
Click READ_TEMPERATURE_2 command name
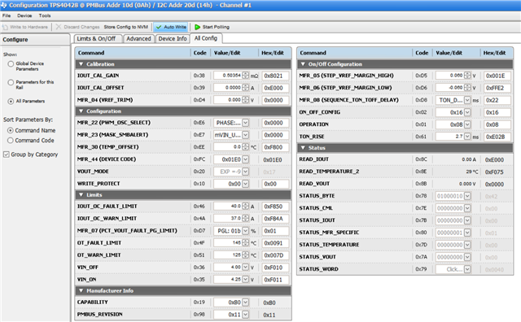329,172
